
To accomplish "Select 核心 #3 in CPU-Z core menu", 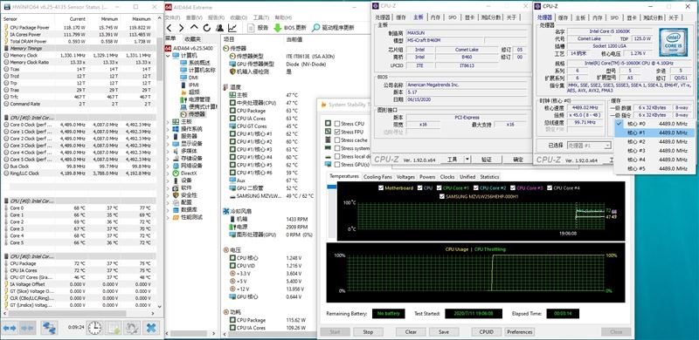I will tap(654, 151).
